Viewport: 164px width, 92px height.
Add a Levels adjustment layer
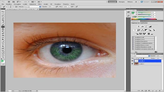pos(142,27)
